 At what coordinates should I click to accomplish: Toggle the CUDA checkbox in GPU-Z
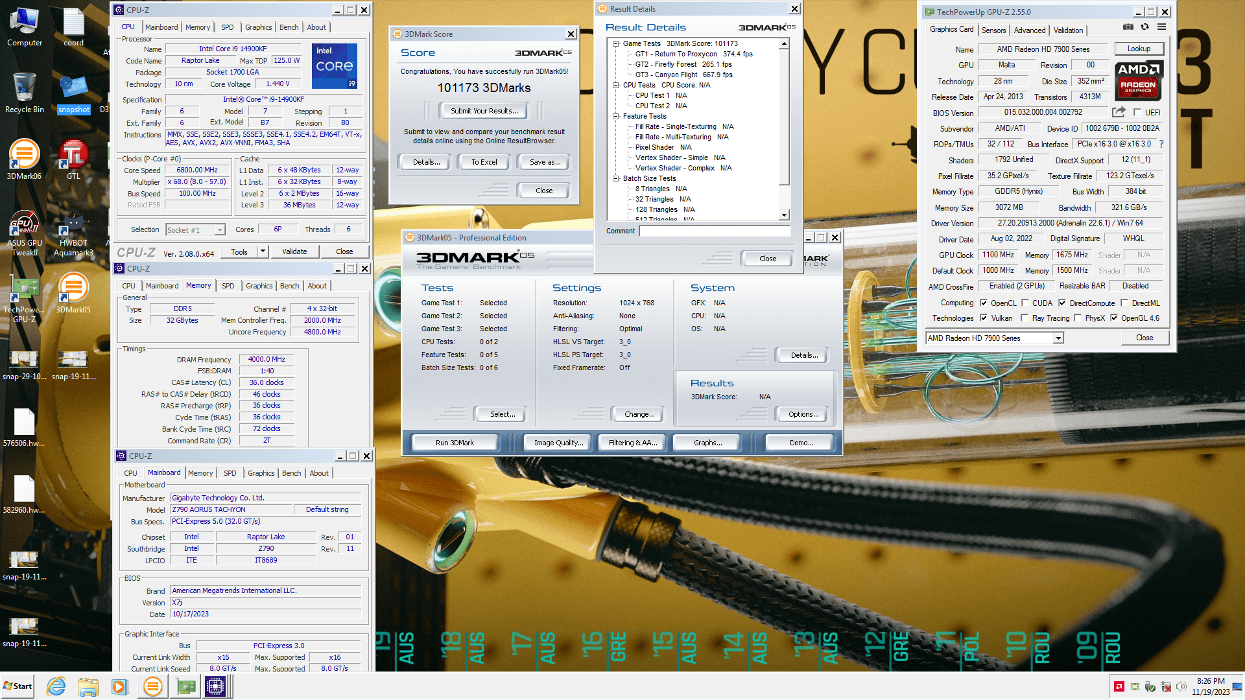click(x=1025, y=303)
